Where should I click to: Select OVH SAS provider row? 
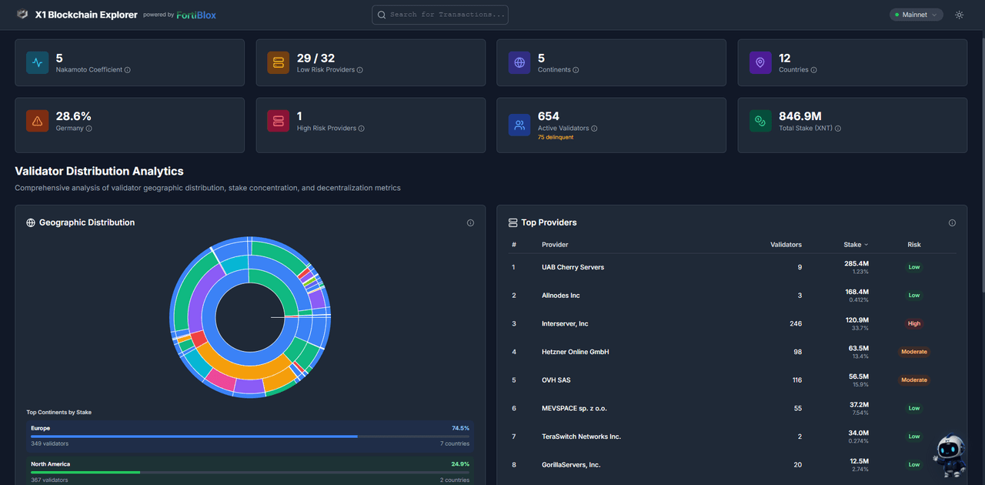coord(732,380)
